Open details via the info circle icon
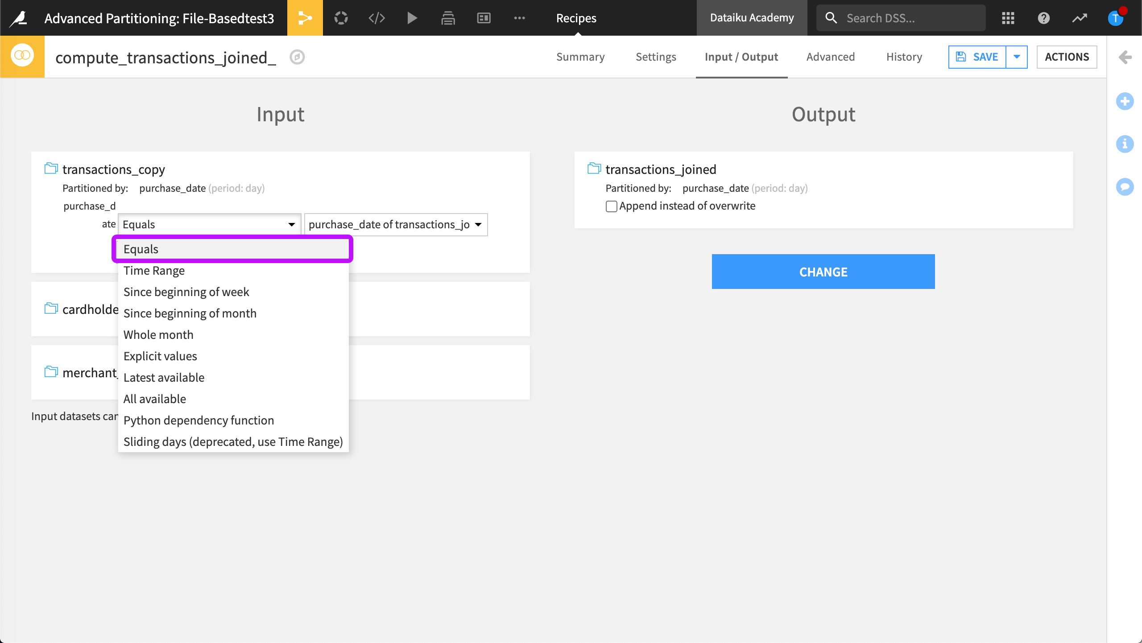The width and height of the screenshot is (1142, 643). point(1125,144)
